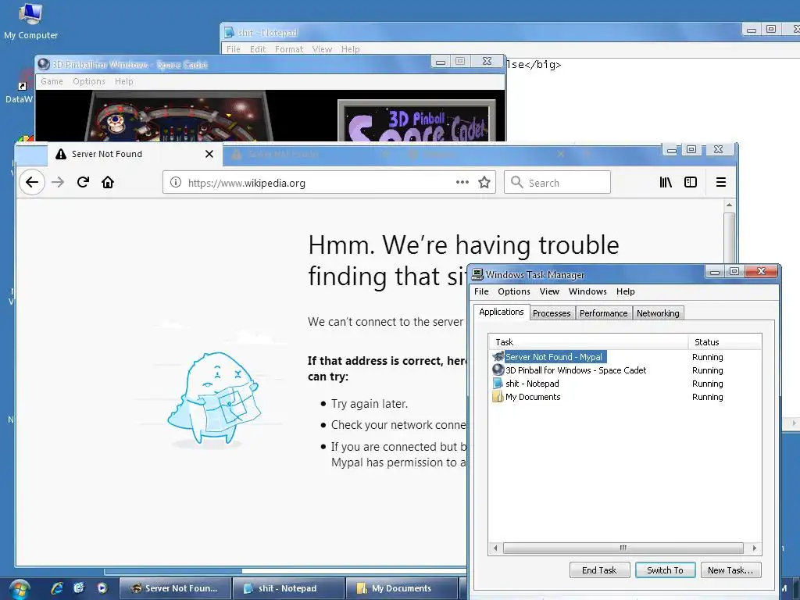Select 3D Pinball for Windows task row

[626, 370]
